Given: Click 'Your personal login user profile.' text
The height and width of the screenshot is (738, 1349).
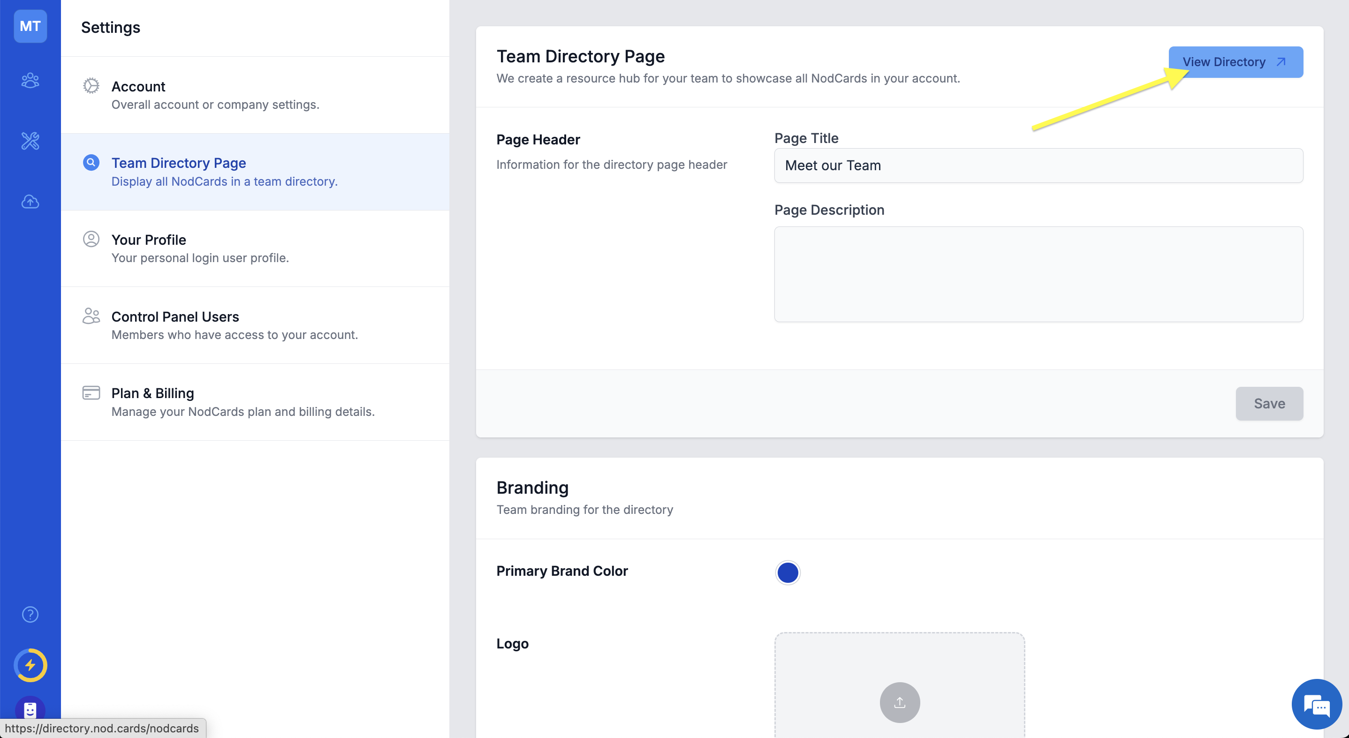Looking at the screenshot, I should [x=200, y=257].
